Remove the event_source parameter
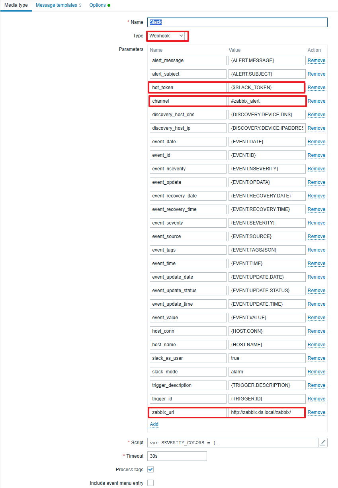 pos(317,236)
